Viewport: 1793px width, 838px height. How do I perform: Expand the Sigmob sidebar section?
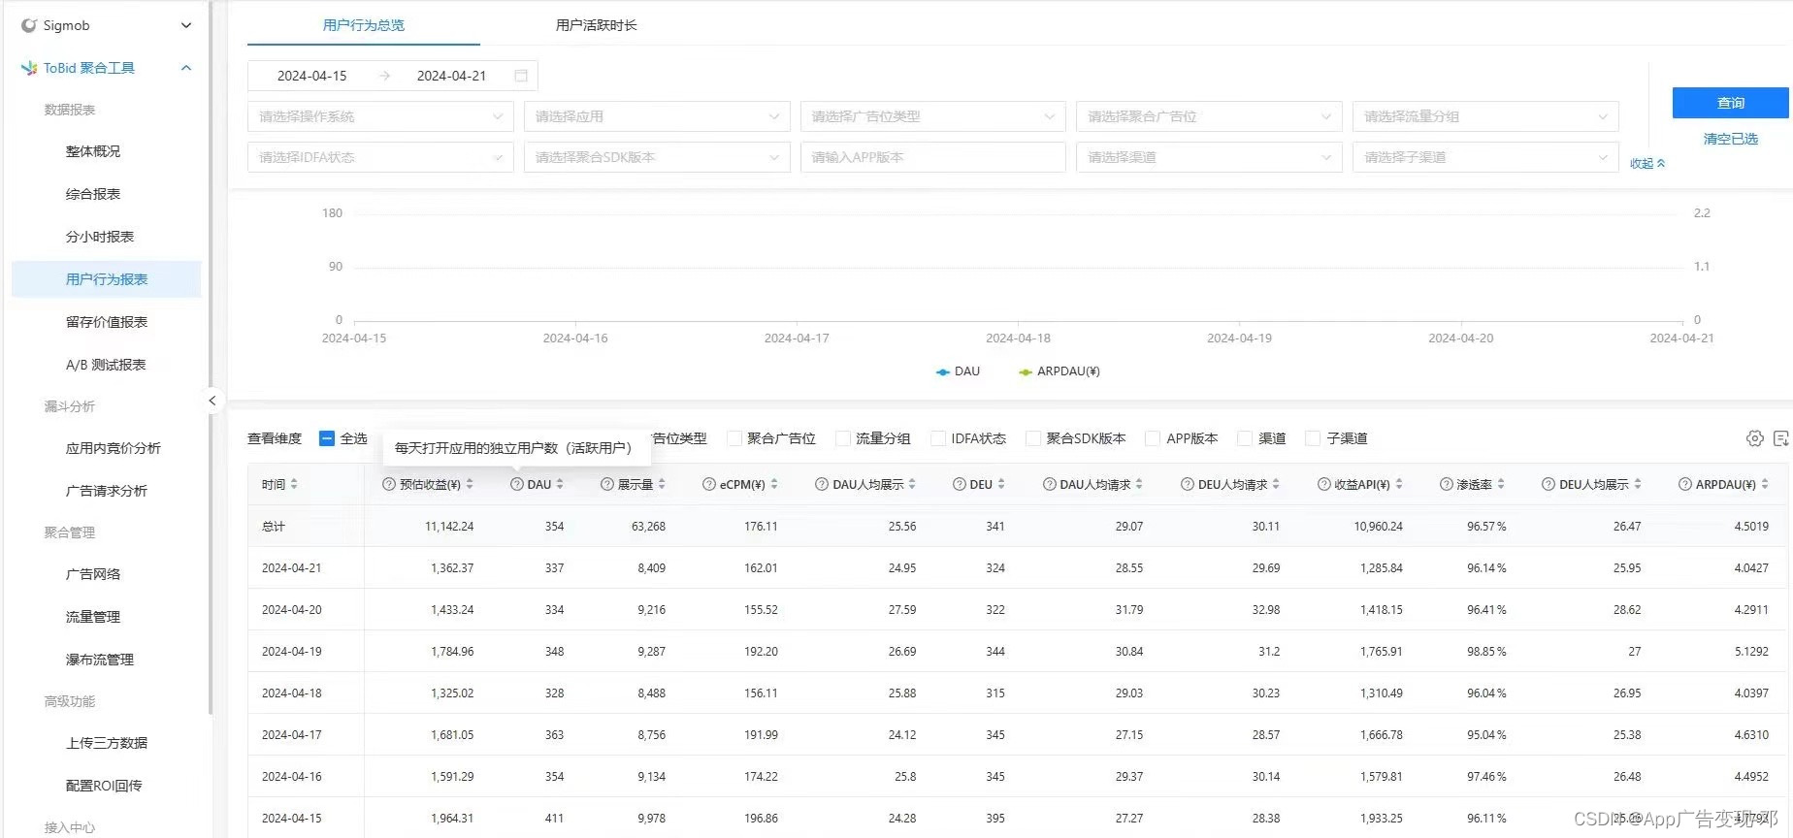186,25
